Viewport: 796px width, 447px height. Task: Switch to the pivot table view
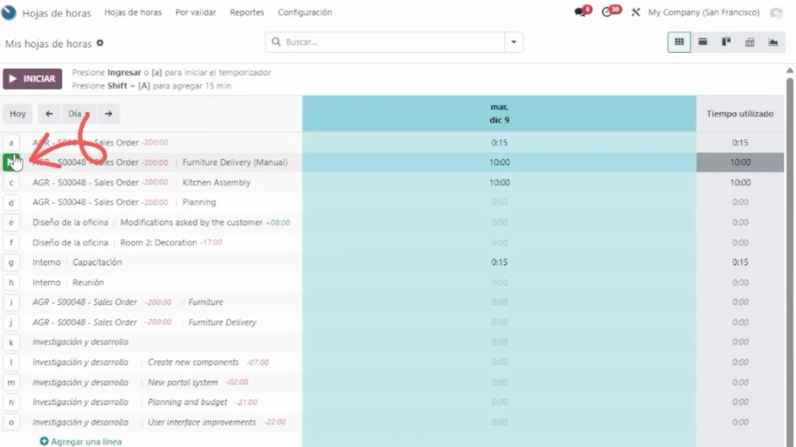[x=749, y=42]
